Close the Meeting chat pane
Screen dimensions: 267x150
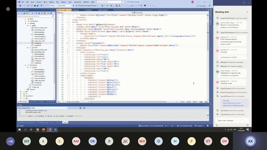point(247,12)
